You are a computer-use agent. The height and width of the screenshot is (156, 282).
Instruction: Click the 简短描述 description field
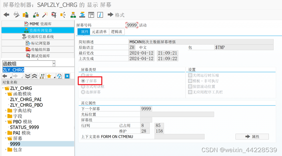pyautogui.click(x=201, y=42)
